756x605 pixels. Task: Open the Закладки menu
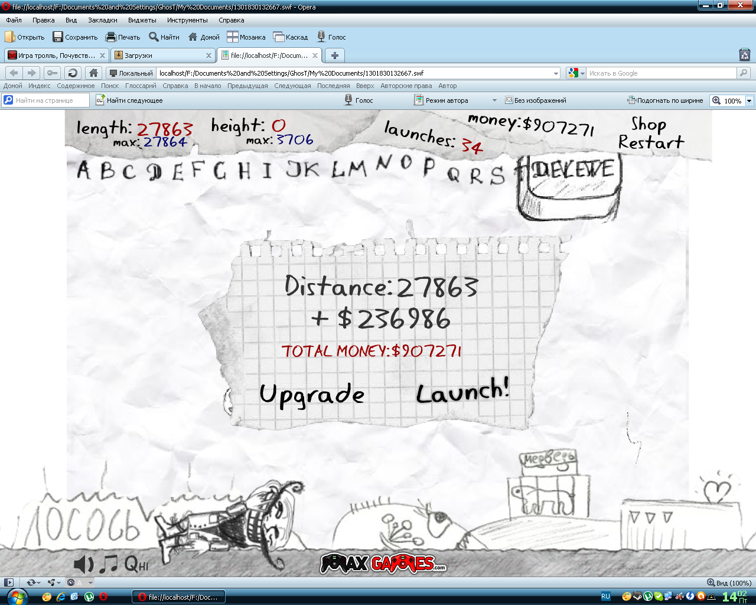(102, 20)
